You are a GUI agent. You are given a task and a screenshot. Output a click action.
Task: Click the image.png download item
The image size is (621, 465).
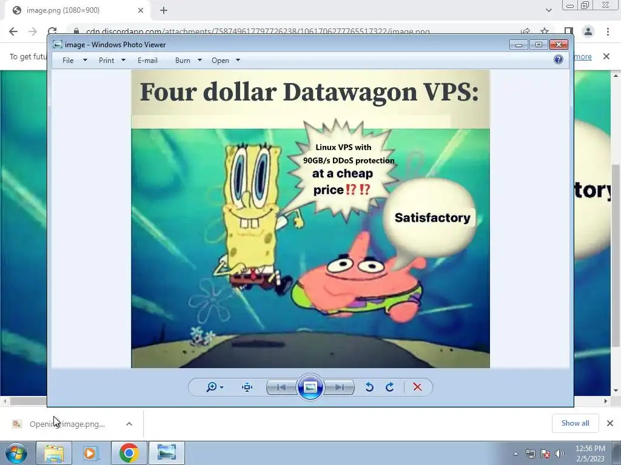(x=67, y=424)
